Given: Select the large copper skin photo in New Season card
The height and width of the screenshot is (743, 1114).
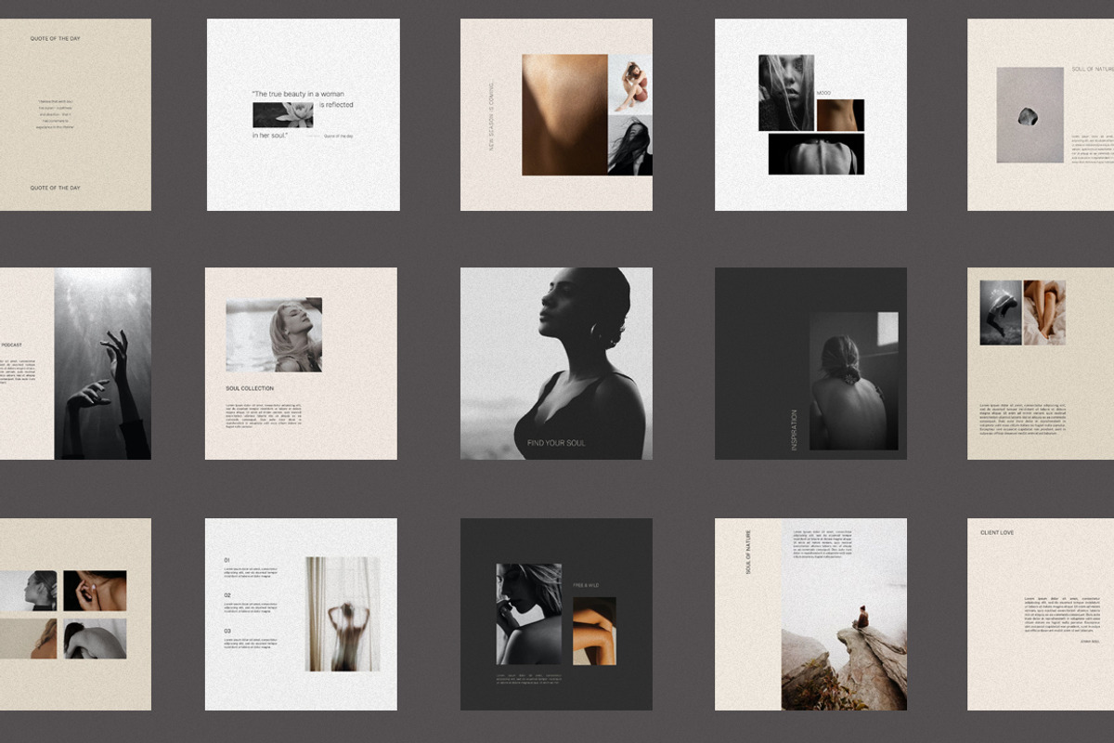Looking at the screenshot, I should click(564, 115).
